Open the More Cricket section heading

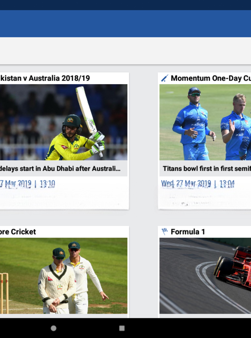(18, 231)
